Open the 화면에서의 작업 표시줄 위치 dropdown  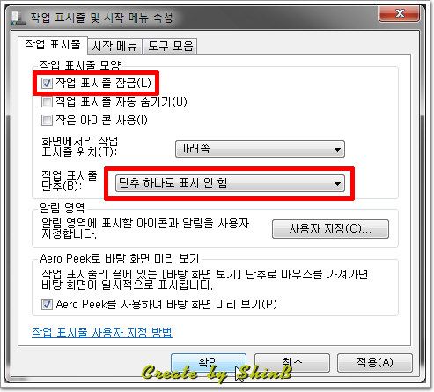pyautogui.click(x=260, y=149)
